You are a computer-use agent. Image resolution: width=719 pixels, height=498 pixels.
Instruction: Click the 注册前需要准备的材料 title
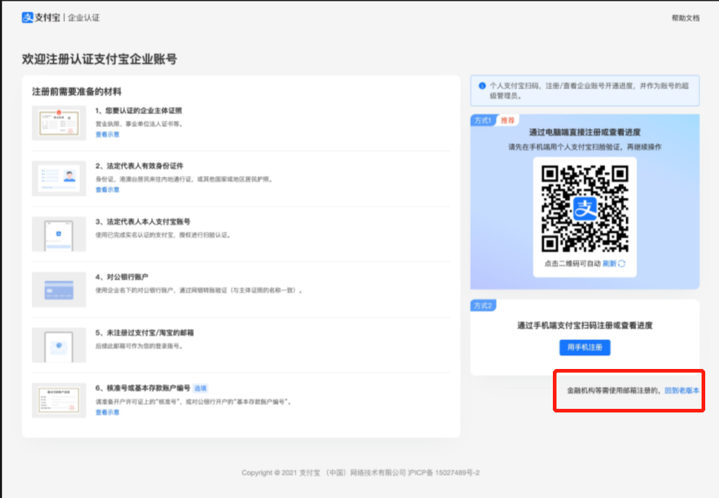(x=77, y=91)
